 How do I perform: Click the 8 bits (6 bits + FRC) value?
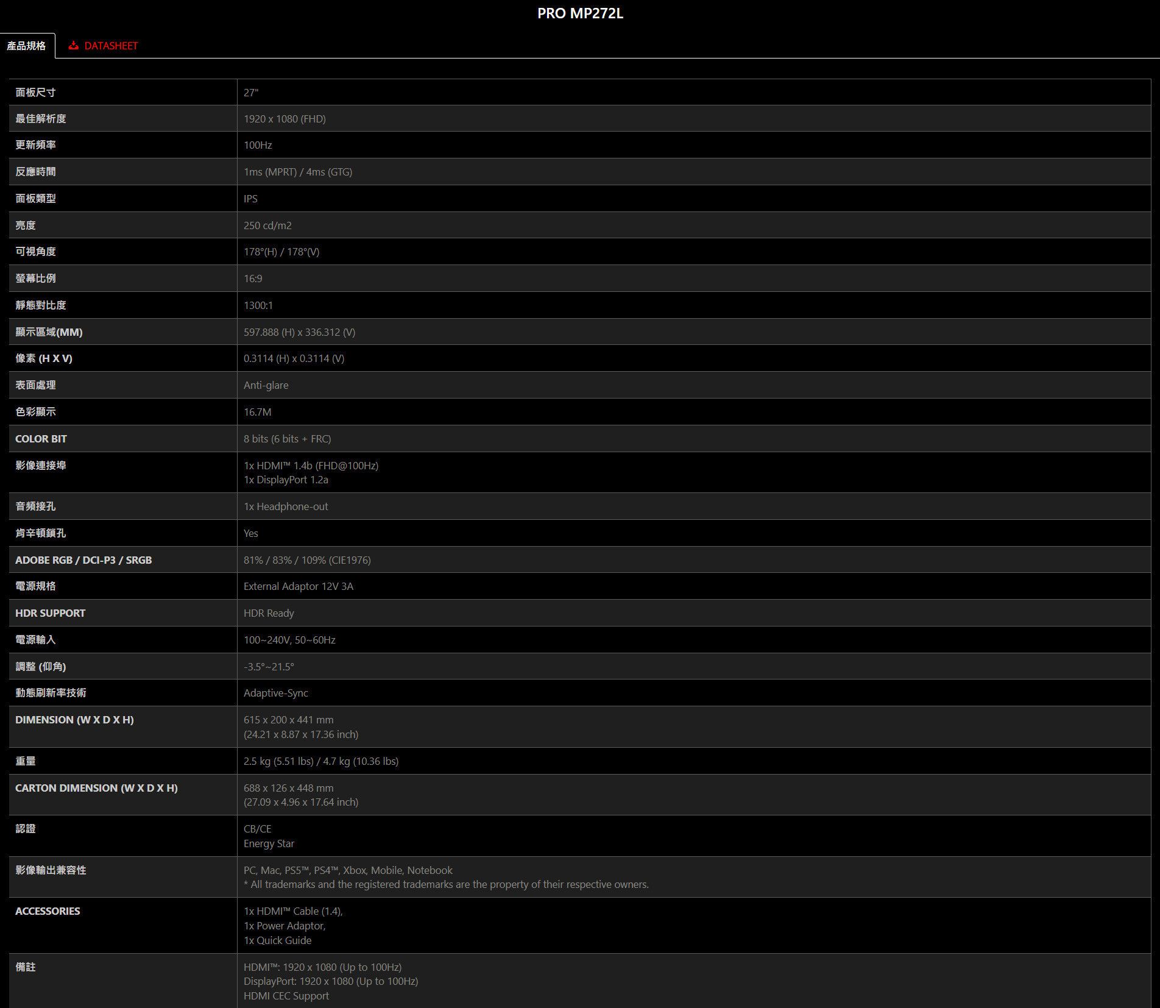[x=288, y=439]
